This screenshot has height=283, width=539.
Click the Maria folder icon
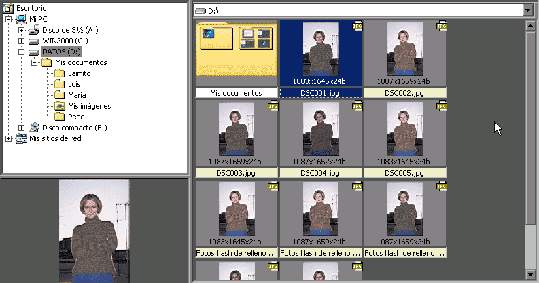[x=59, y=95]
